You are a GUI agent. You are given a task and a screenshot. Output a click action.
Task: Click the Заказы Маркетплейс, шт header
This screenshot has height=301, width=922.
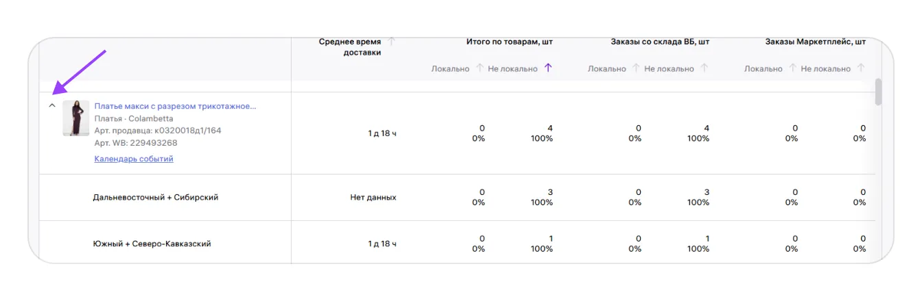pyautogui.click(x=816, y=42)
